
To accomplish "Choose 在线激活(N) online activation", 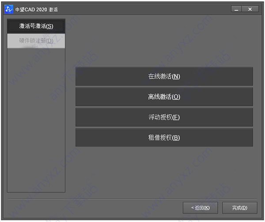I will pos(164,76).
